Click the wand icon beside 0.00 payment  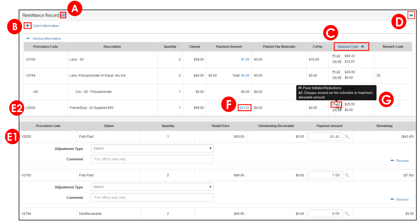pyautogui.click(x=347, y=213)
